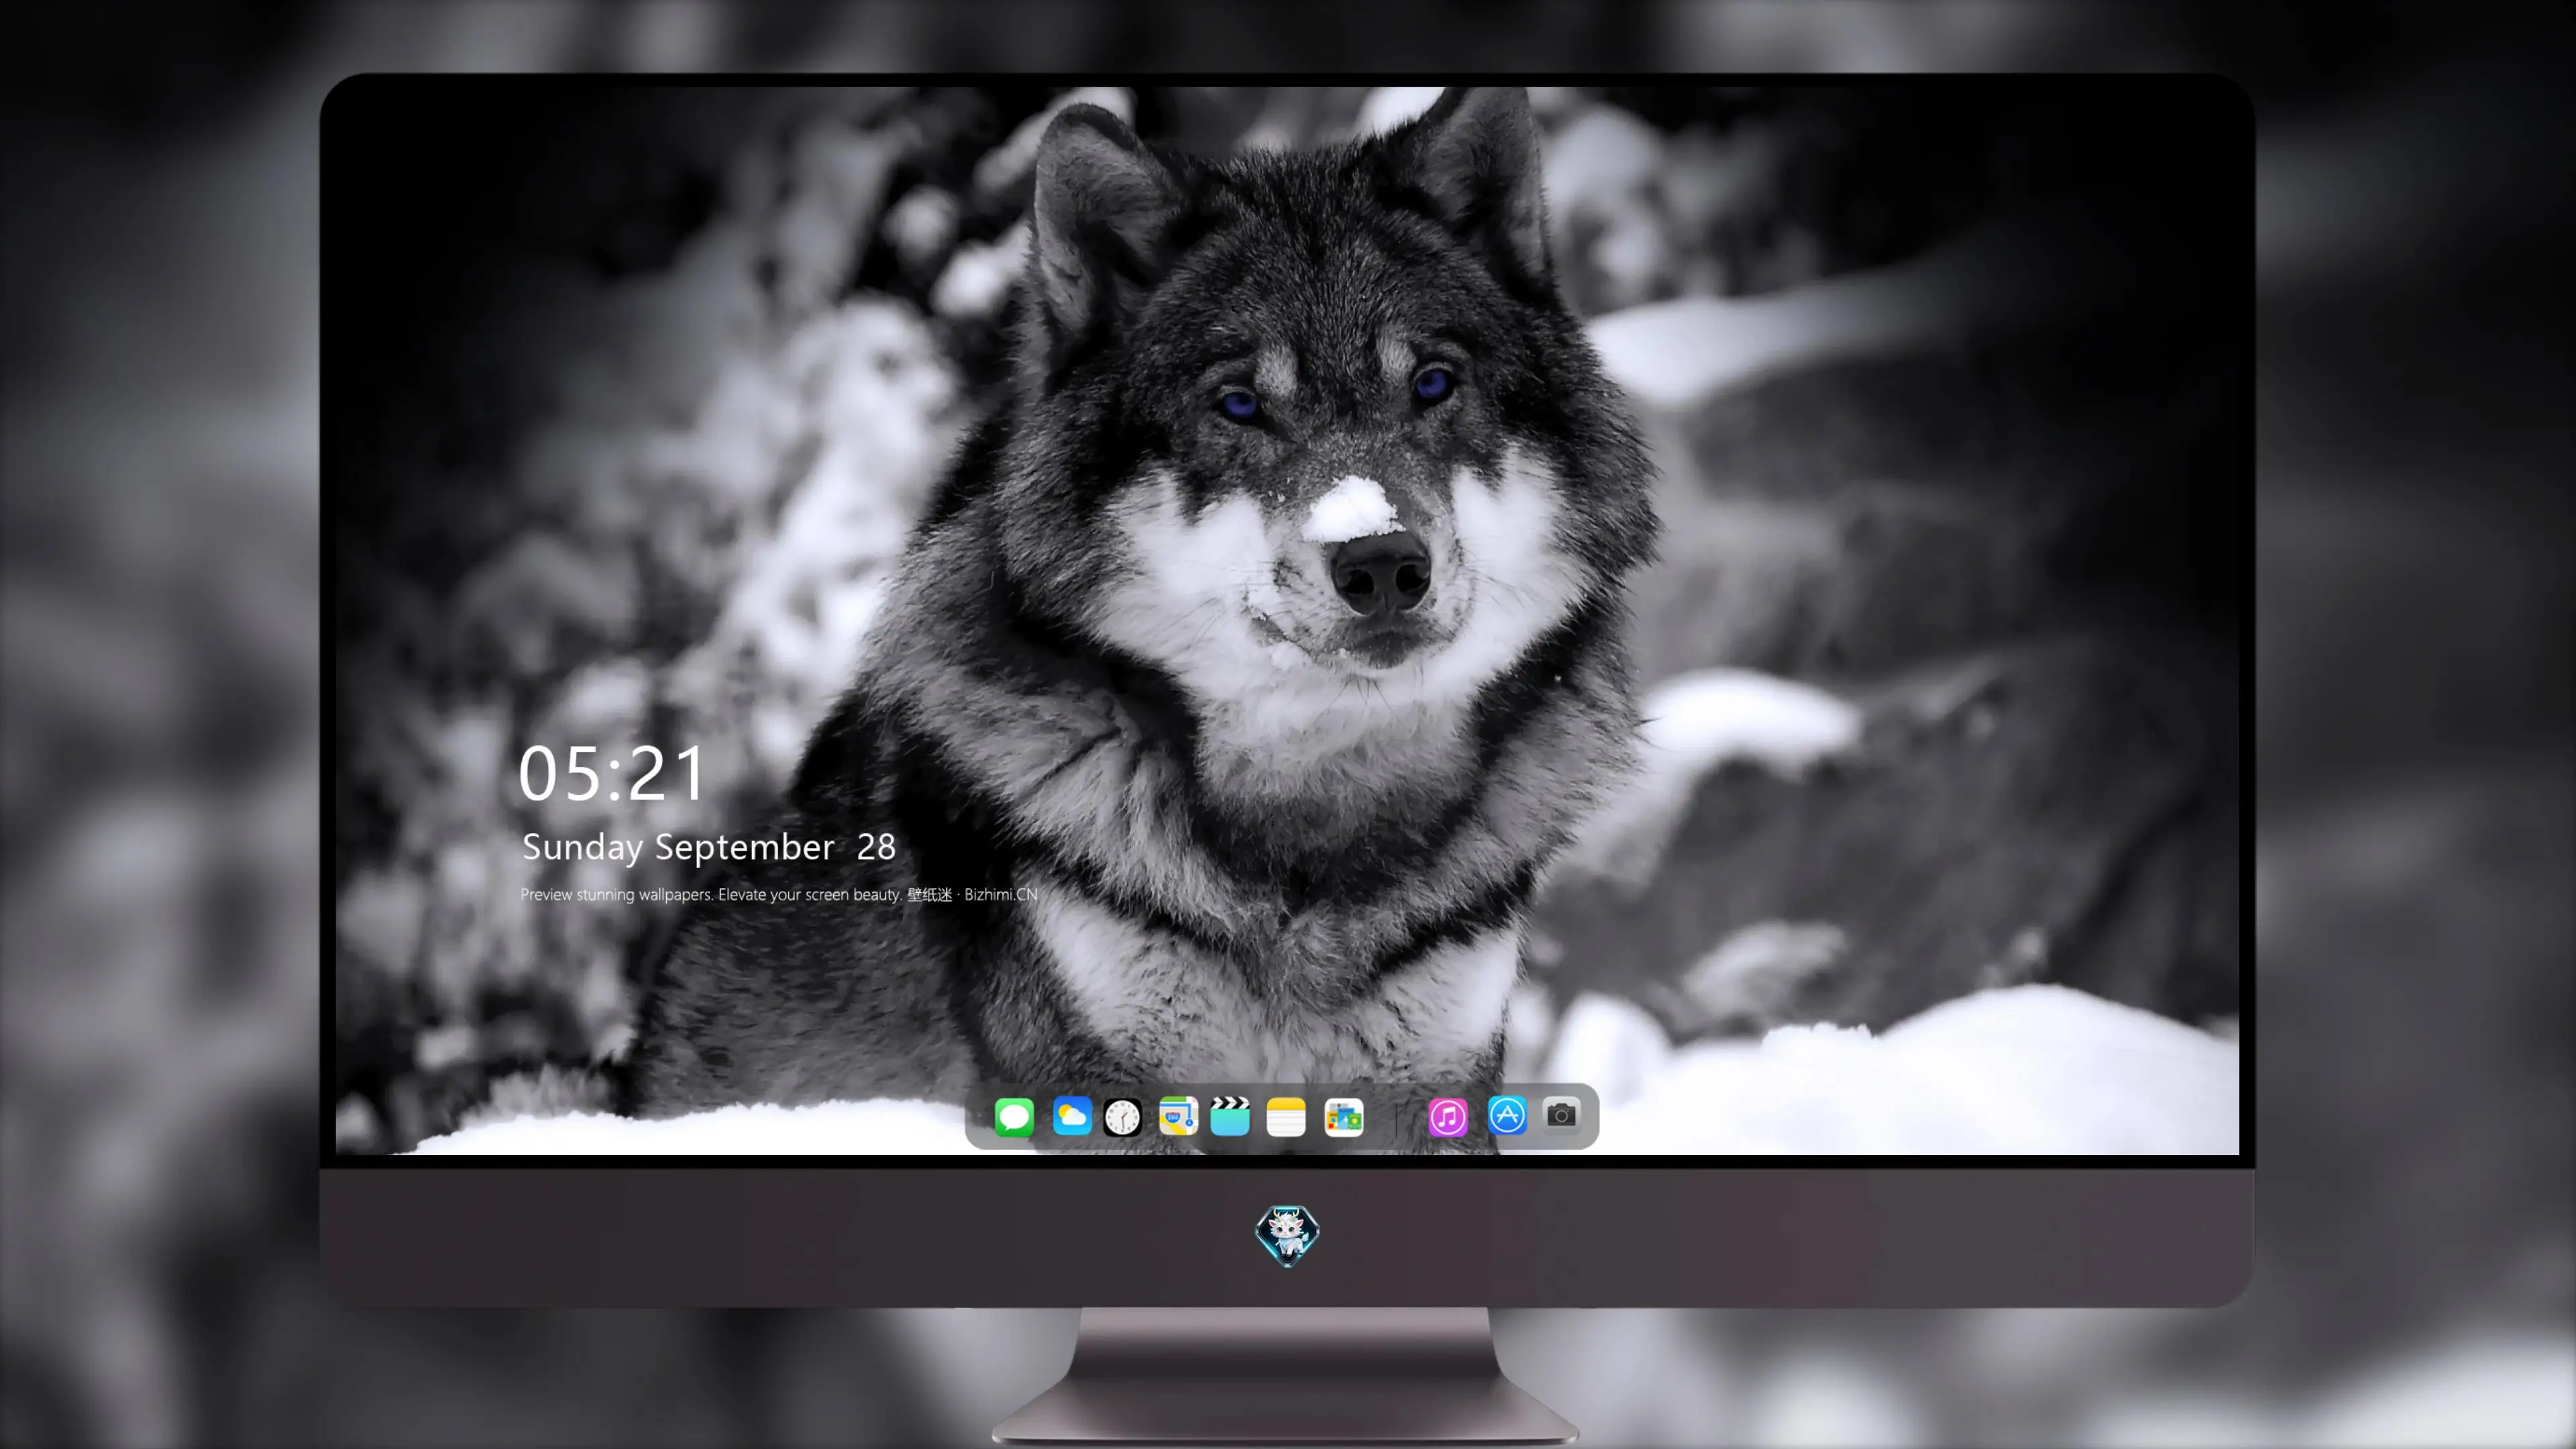The height and width of the screenshot is (1449, 2576).
Task: Open the Maps app in the dock
Action: (1178, 1116)
